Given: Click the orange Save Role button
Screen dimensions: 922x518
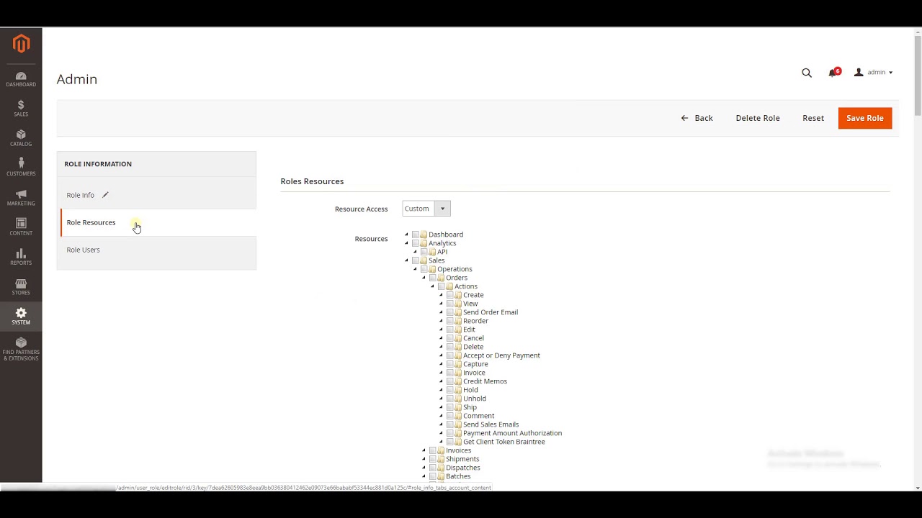Looking at the screenshot, I should 865,118.
